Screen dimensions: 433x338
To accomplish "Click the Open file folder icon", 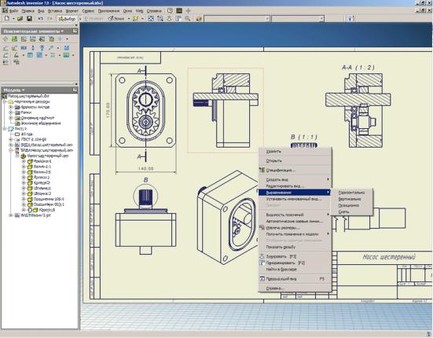I will pos(20,19).
